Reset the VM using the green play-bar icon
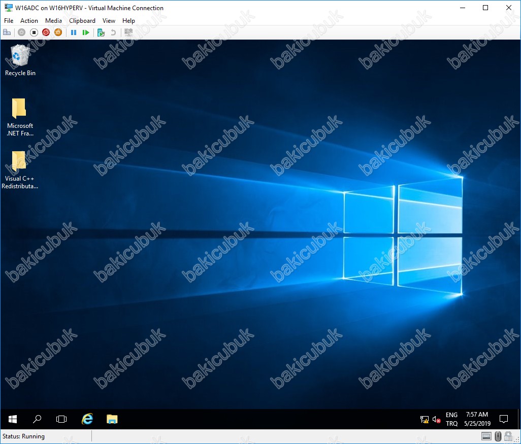 tap(86, 32)
